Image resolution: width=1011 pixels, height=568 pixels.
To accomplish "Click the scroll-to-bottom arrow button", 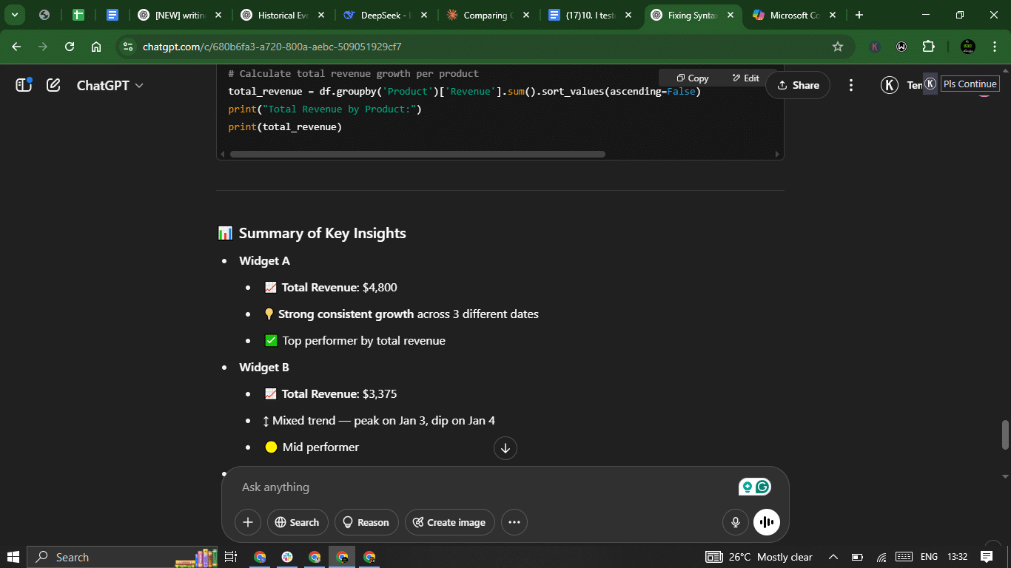I will [505, 447].
